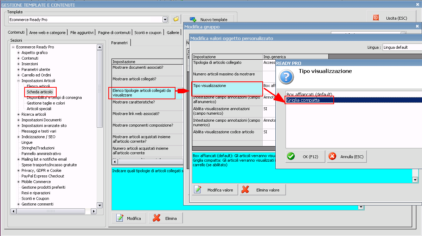This screenshot has height=236, width=422.
Task: Click the Elimina valore red X icon
Action: [x=245, y=190]
